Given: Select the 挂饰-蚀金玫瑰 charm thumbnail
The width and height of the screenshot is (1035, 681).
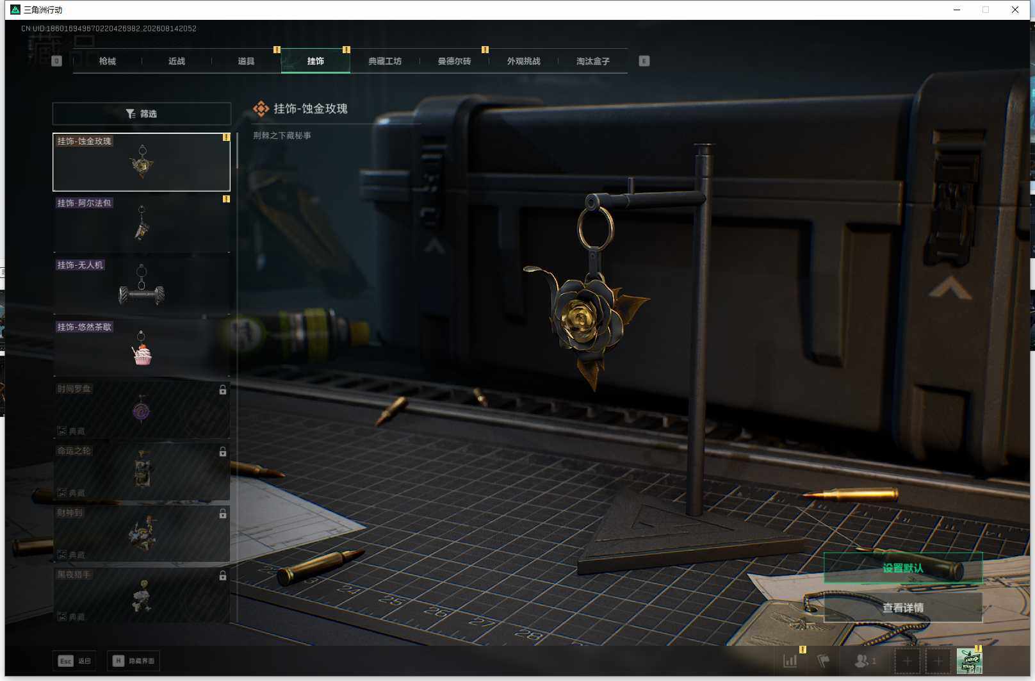Looking at the screenshot, I should point(142,162).
